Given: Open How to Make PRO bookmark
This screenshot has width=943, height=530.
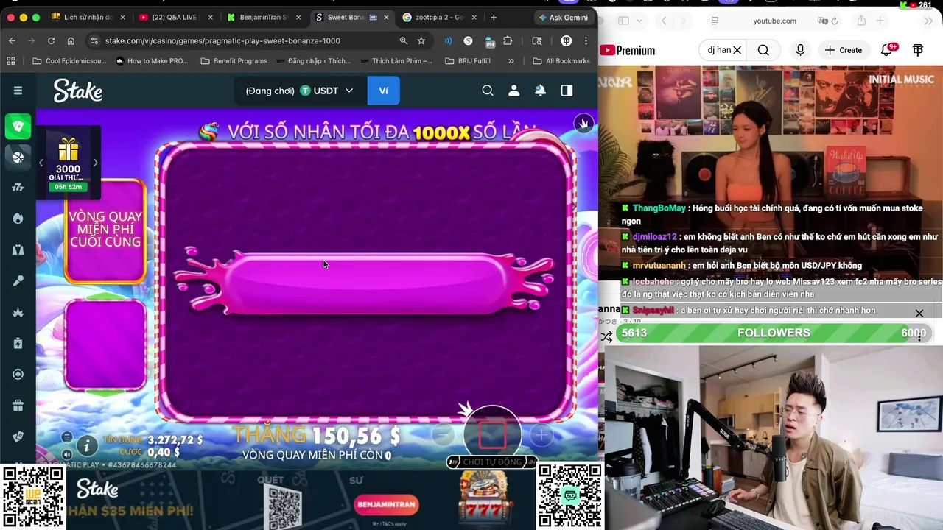Looking at the screenshot, I should click(x=152, y=60).
